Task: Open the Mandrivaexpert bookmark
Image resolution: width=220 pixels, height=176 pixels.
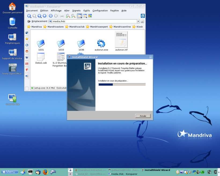Action: click(97, 27)
